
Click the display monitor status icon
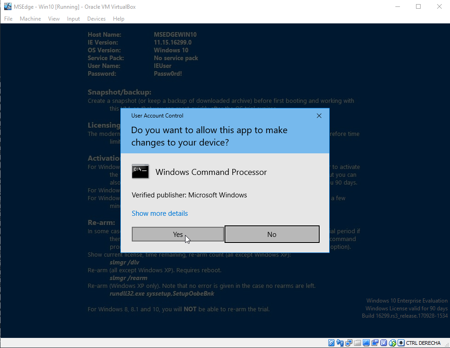pos(366,343)
